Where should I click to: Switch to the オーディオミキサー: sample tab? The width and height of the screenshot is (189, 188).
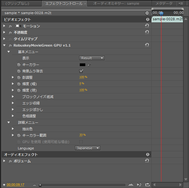(x=116, y=3)
